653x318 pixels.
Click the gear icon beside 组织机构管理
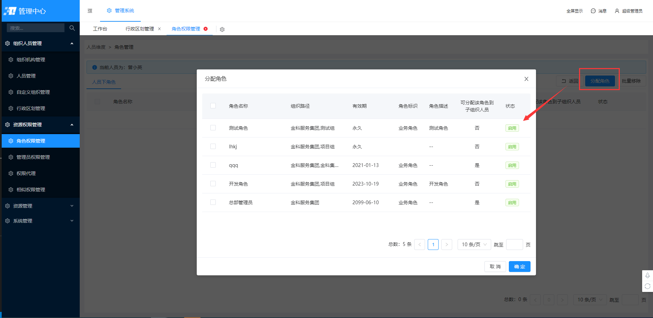tap(11, 60)
